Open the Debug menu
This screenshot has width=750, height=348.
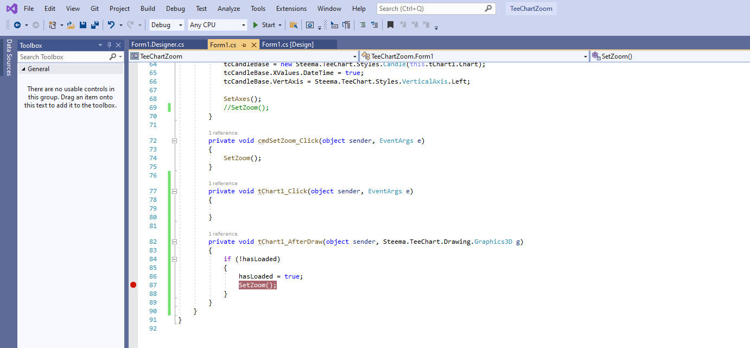175,8
